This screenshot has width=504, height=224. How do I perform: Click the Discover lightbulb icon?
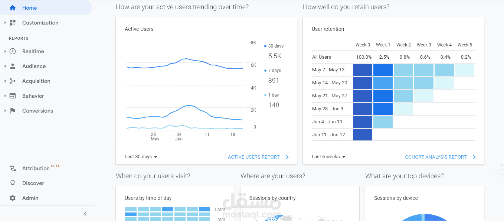(13, 183)
